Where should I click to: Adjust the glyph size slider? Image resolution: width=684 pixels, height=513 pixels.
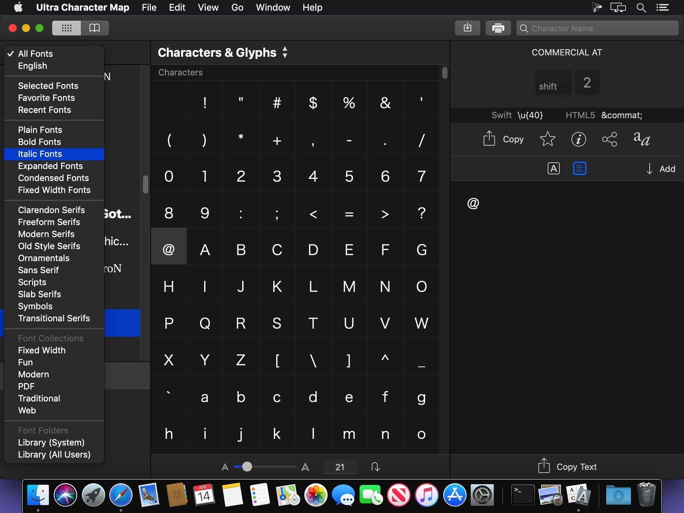247,467
